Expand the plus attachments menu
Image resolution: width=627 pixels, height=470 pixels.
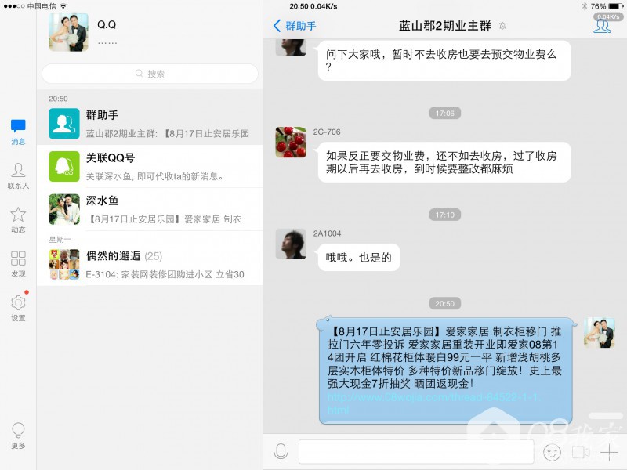pos(609,452)
